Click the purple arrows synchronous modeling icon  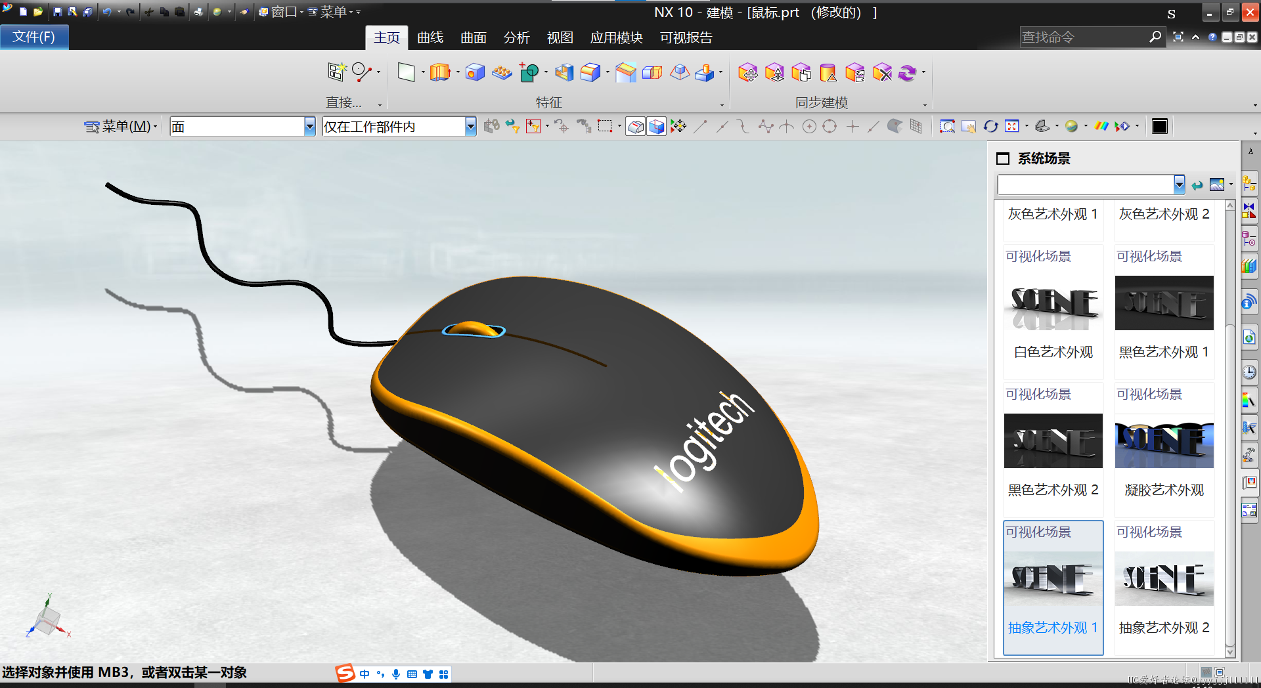[x=908, y=72]
